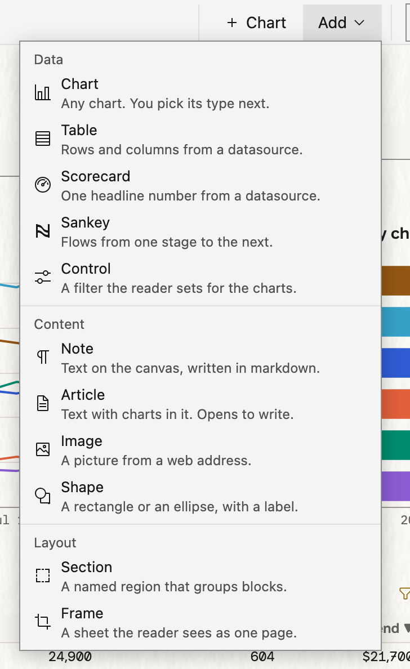Click the + Chart toolbar button
Viewport: 410px width, 669px height.
[x=256, y=23]
